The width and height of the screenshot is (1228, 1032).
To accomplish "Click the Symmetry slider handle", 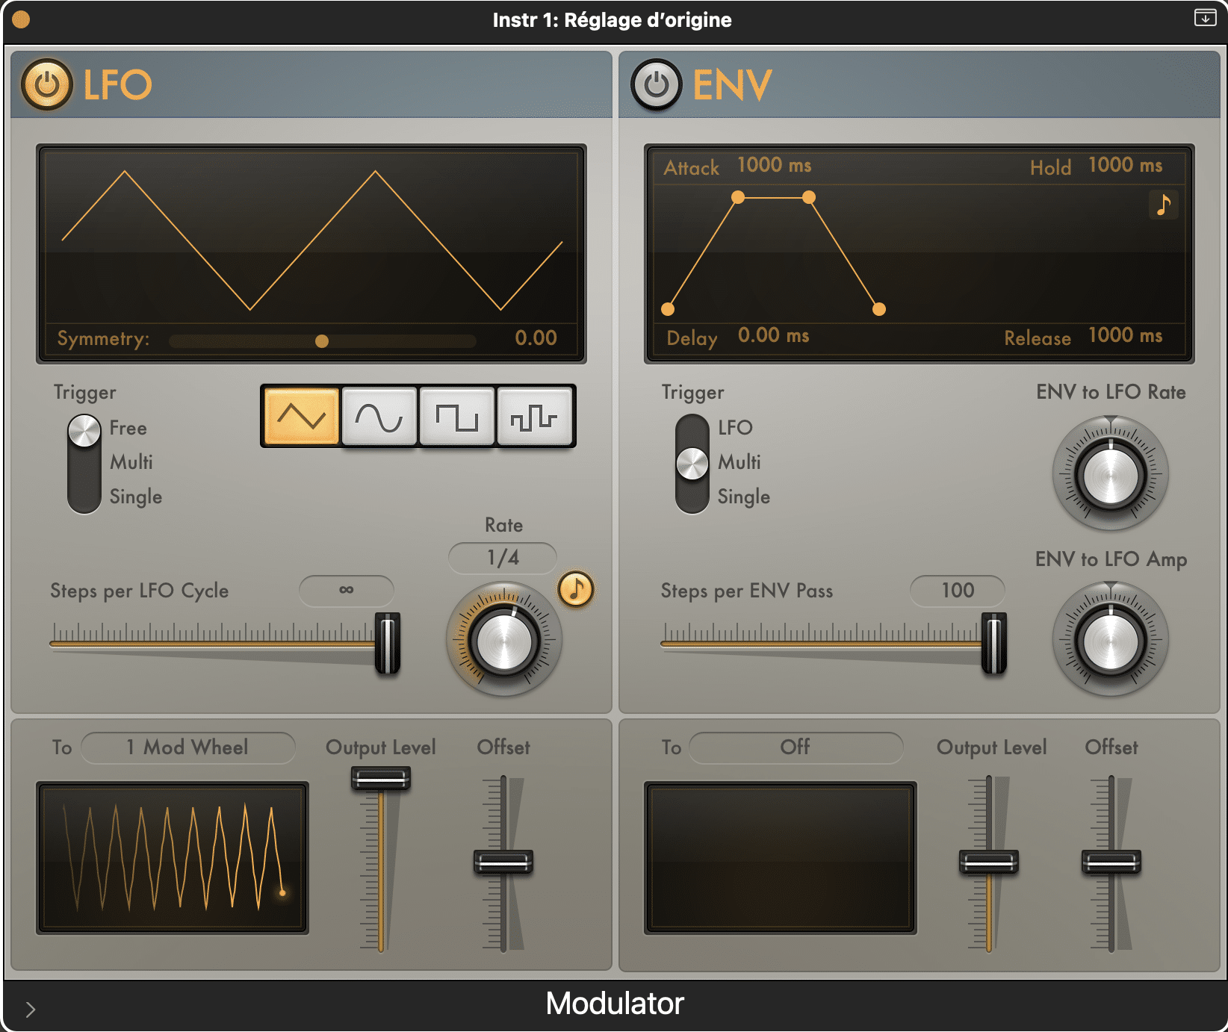I will coord(322,341).
